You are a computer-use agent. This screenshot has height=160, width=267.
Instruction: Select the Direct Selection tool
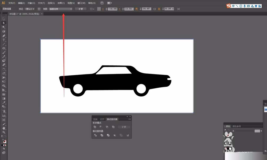click(4, 23)
